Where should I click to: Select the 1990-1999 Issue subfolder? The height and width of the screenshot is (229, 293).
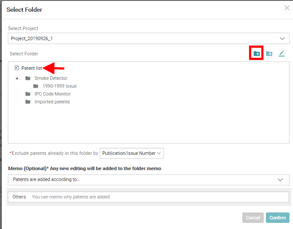[x=59, y=86]
